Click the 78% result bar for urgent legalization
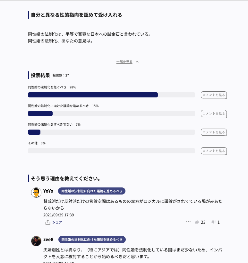This screenshot has width=248, height=263. point(93,95)
